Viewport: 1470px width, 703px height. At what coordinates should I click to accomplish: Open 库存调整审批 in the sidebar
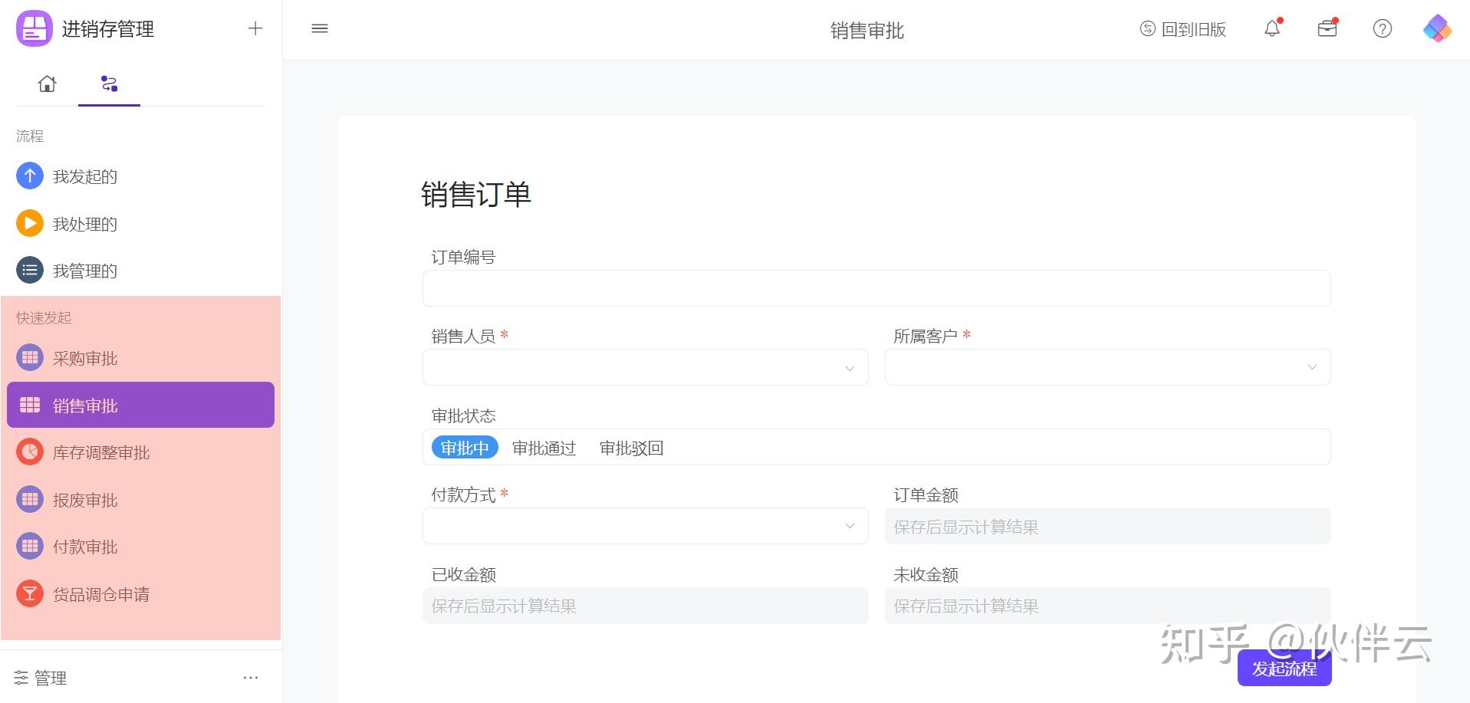[101, 453]
